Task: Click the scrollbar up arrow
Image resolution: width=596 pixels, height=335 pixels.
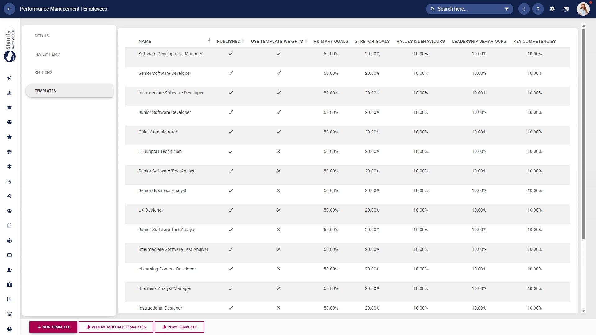Action: pos(584,25)
